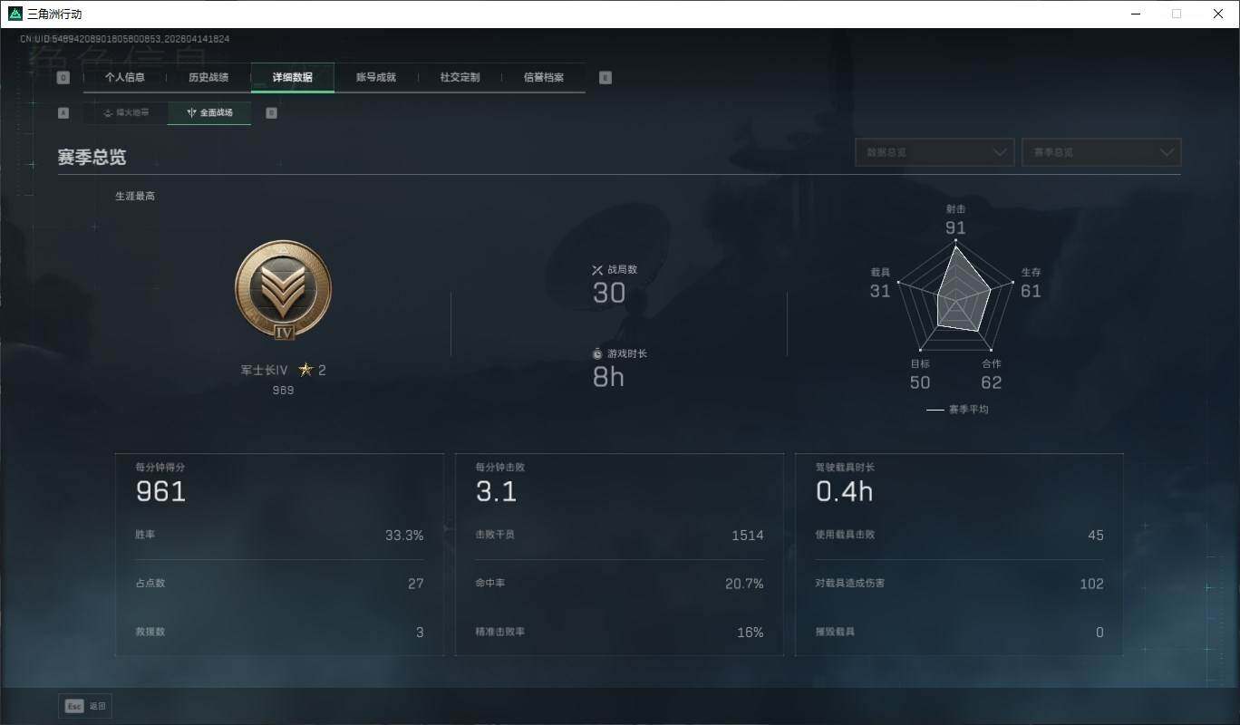The height and width of the screenshot is (725, 1240).
Task: Click the CN UID text at top
Action: 124,39
